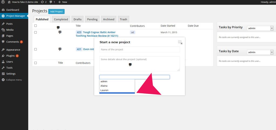Open the Toogli Cognac Baltic Amber project link

click(x=99, y=32)
